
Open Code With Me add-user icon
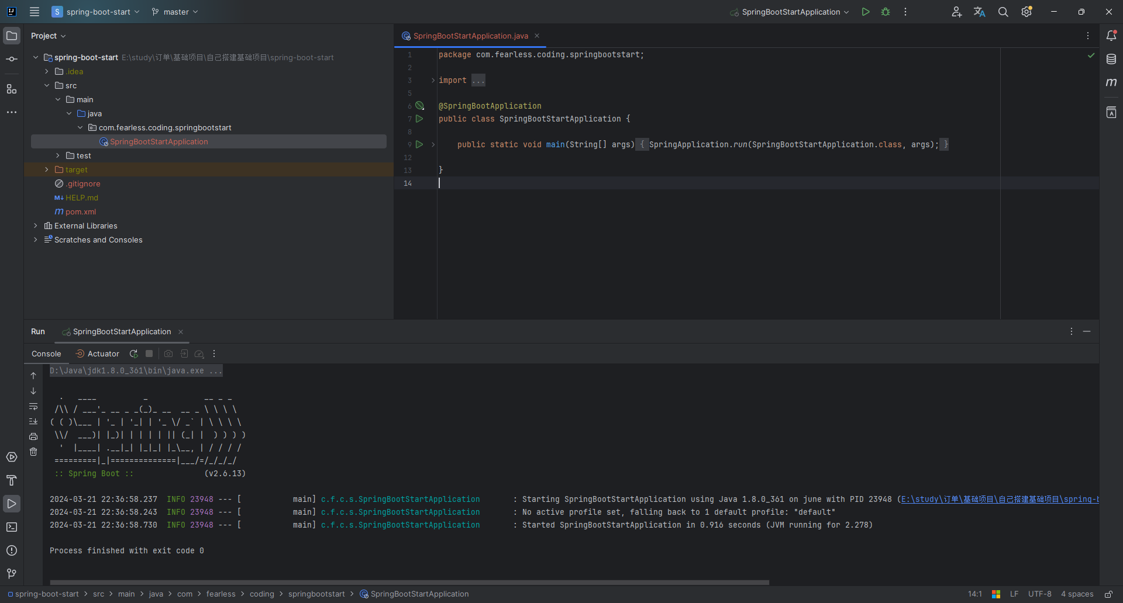(x=956, y=12)
